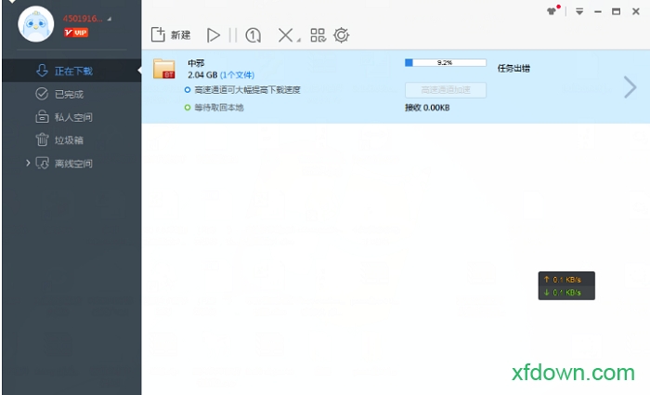Open 私人空间 private space

coord(71,117)
